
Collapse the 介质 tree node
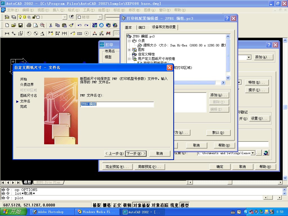pos(129,41)
